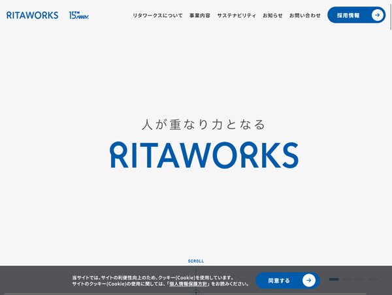This screenshot has height=295, width=392.
Task: Click arrow icon in 採用情報 button
Action: coord(377,15)
